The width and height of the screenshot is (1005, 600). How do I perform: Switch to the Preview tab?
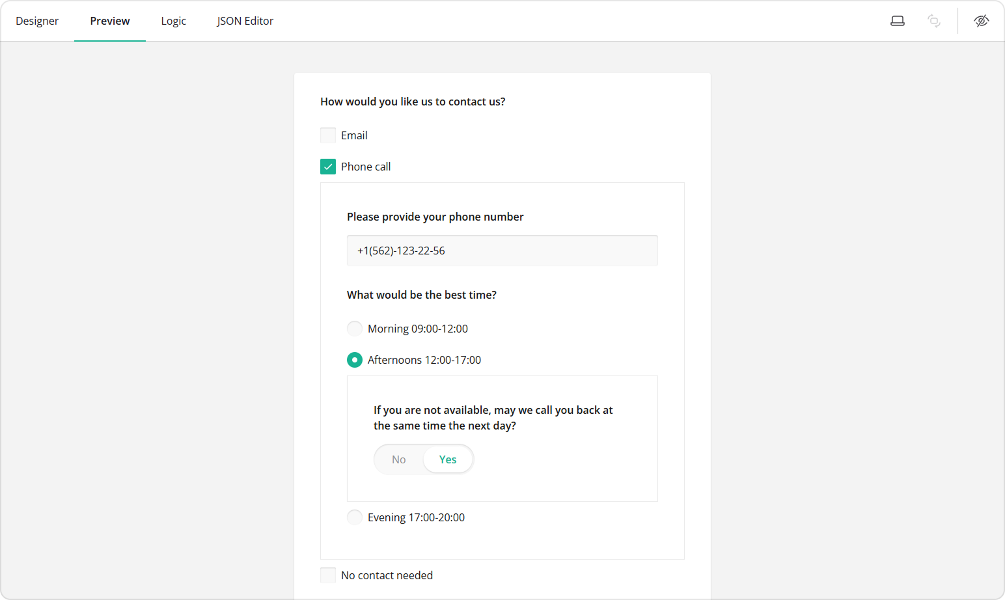(x=109, y=20)
